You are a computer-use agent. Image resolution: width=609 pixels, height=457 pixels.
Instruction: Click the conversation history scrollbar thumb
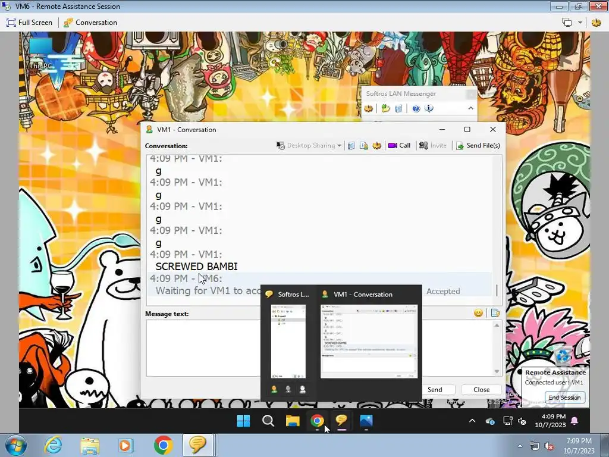(497, 290)
